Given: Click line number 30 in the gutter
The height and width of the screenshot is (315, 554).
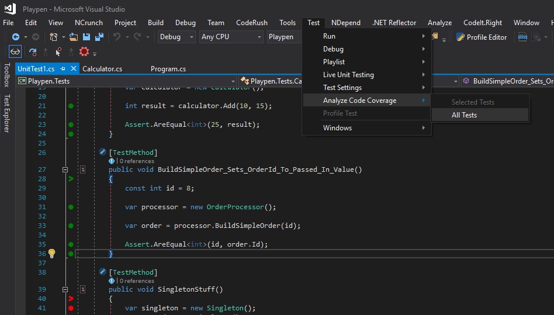Looking at the screenshot, I should tap(42, 198).
